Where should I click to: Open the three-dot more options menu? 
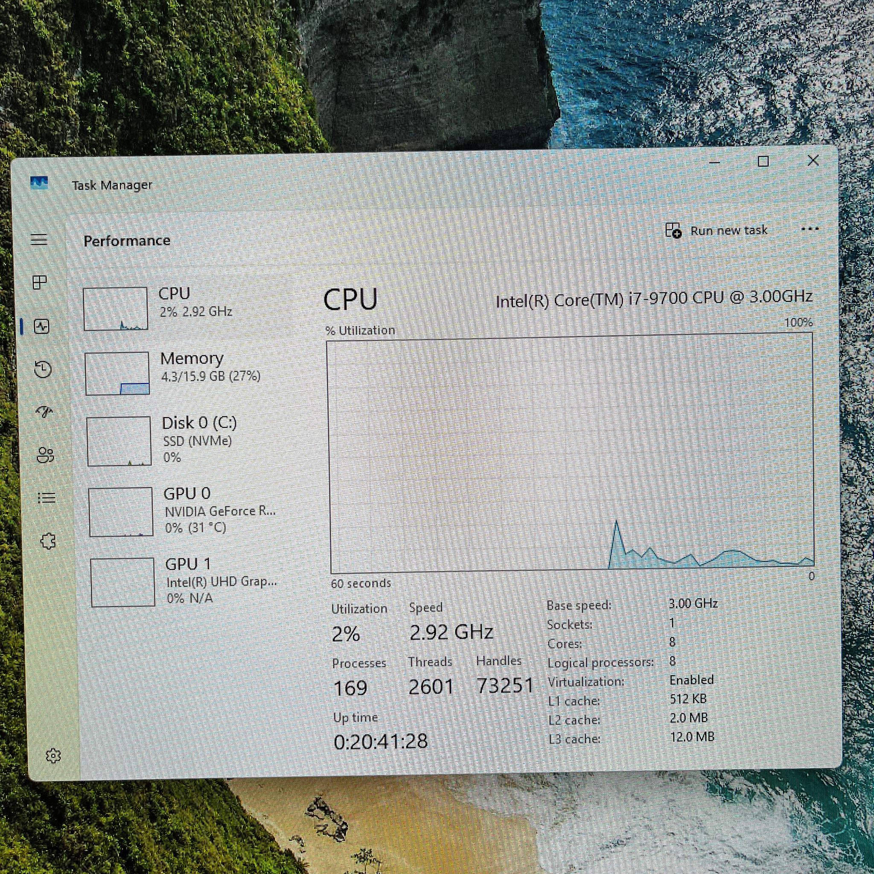coord(810,229)
